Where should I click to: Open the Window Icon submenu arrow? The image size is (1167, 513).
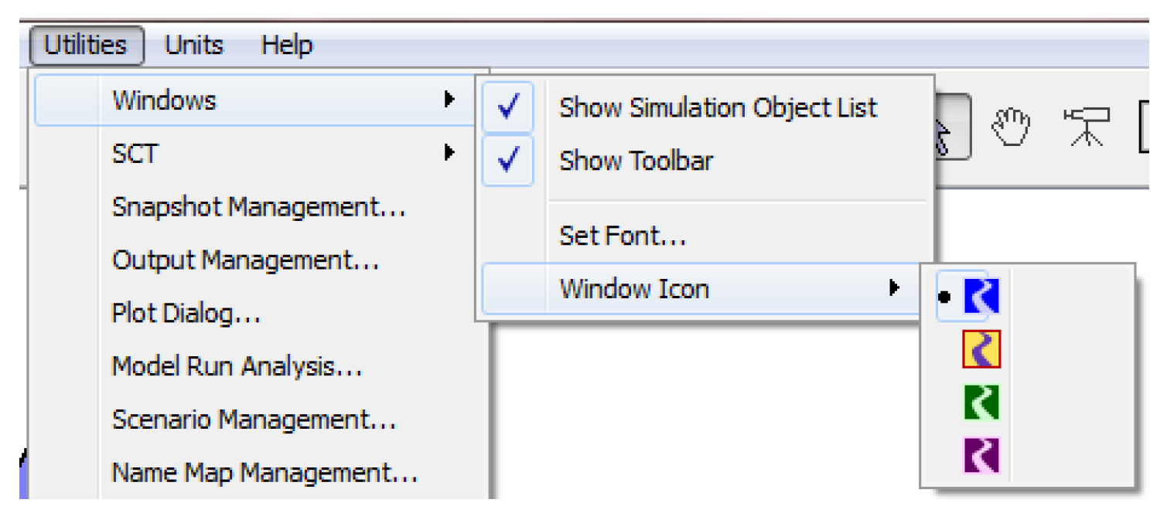click(x=894, y=289)
